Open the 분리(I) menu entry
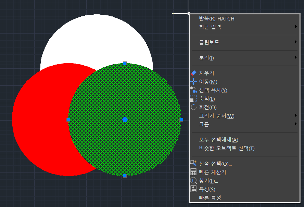This screenshot has height=207, width=304. point(244,58)
